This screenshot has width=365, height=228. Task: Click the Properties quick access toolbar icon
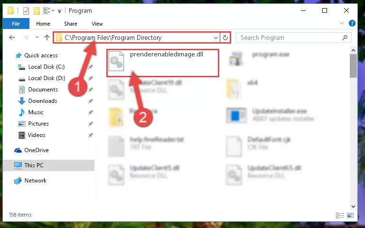click(26, 11)
